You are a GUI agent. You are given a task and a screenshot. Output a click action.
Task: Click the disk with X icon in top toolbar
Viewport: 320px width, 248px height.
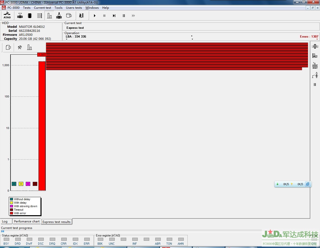click(x=69, y=16)
